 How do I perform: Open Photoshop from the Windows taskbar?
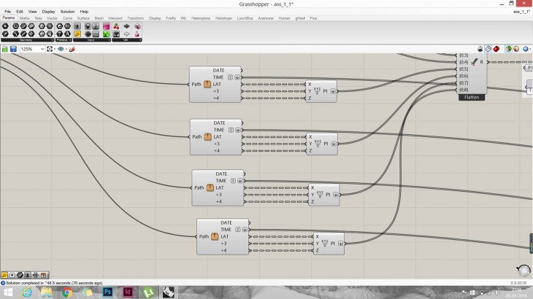coord(107,292)
